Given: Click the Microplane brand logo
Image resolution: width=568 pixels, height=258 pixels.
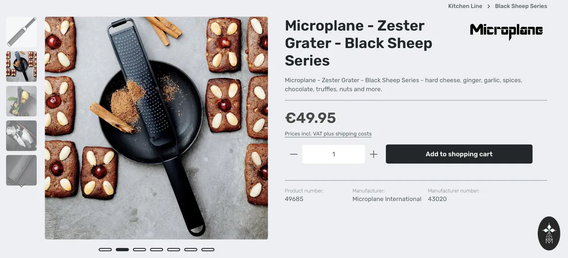Looking at the screenshot, I should click(x=506, y=31).
